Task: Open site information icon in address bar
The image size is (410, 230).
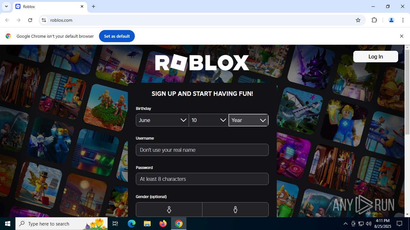Action: (44, 20)
